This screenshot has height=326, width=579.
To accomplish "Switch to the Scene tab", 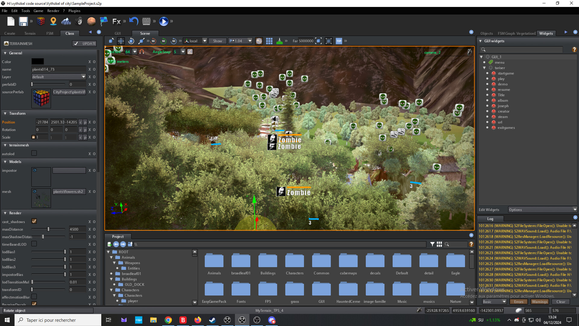I will pos(145,33).
